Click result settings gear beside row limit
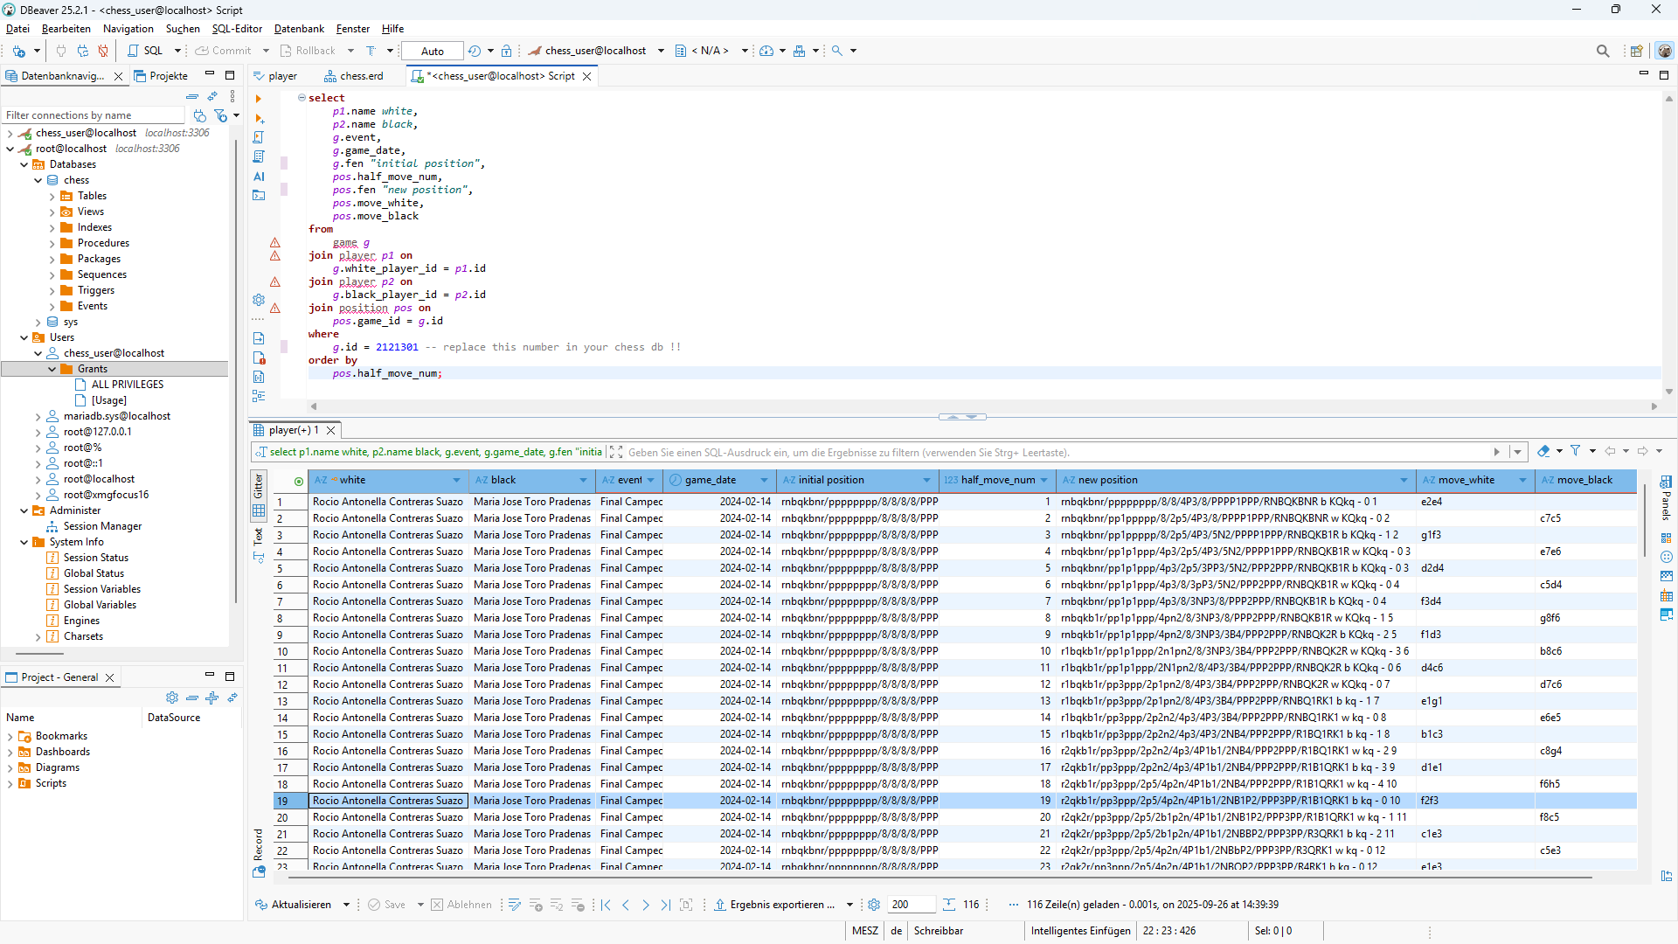The width and height of the screenshot is (1678, 944). click(x=873, y=905)
